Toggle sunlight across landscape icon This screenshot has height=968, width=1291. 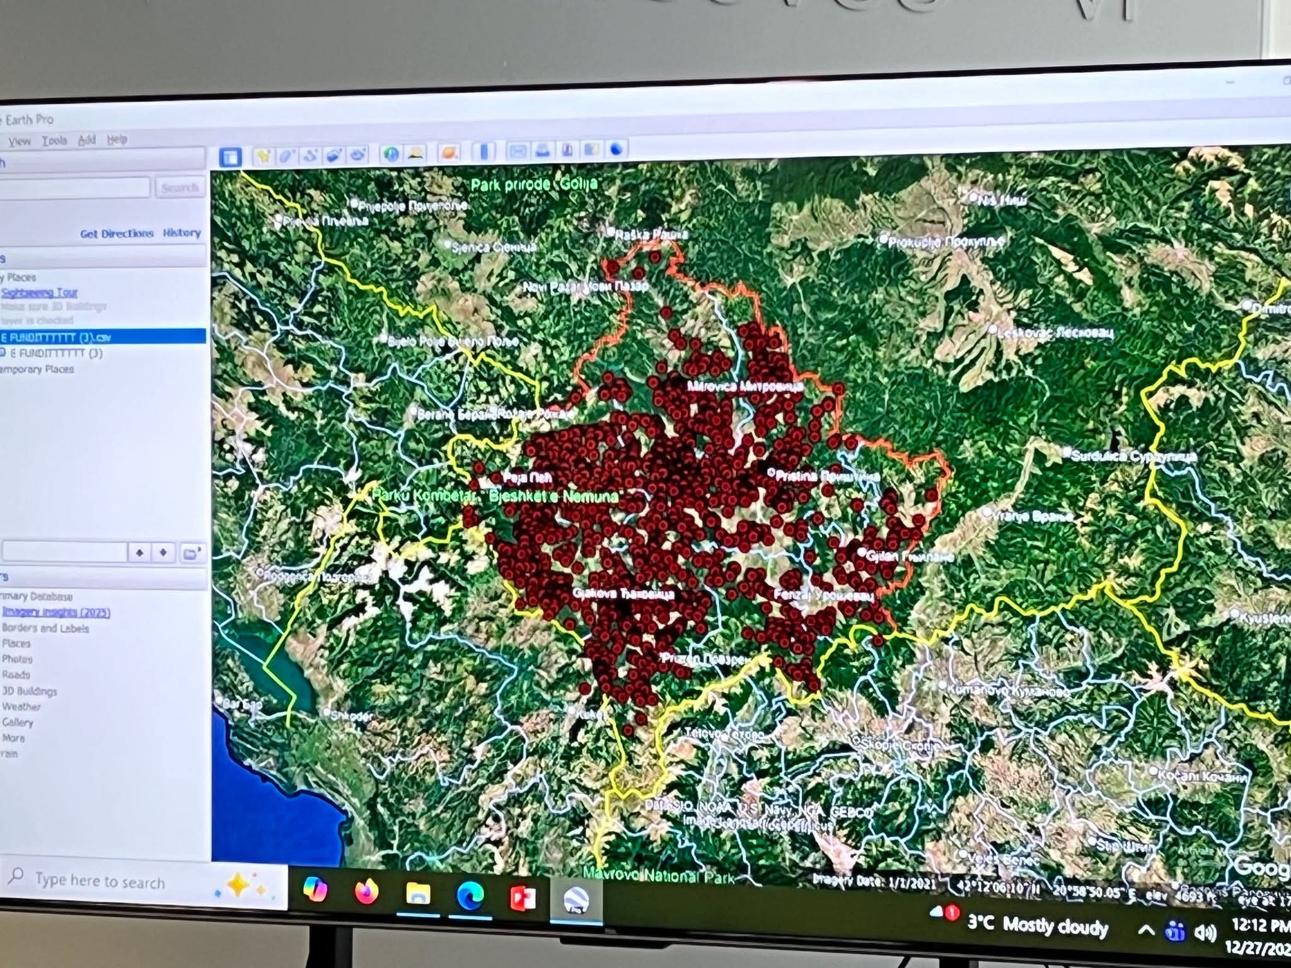coord(415,153)
